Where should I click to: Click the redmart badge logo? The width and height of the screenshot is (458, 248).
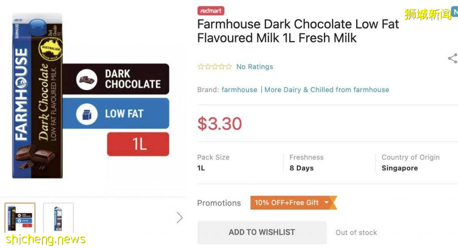pos(211,11)
